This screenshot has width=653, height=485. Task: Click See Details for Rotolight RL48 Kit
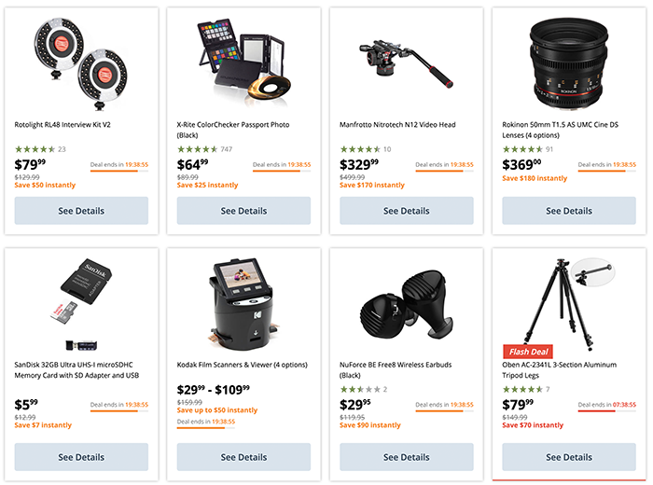click(81, 211)
